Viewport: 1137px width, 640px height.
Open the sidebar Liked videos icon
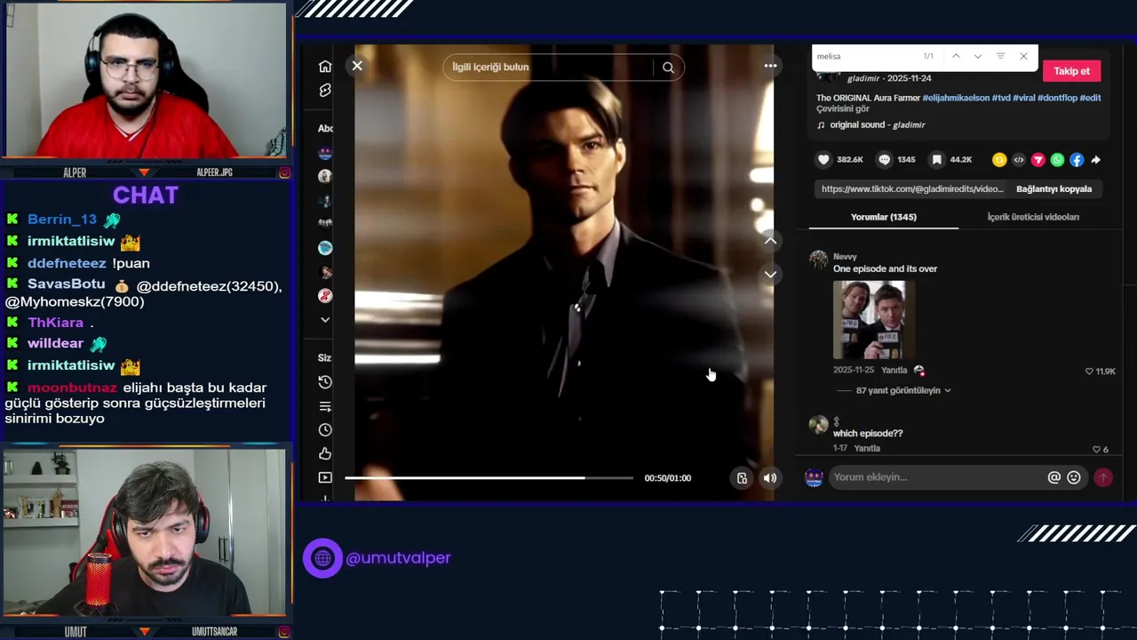click(x=325, y=454)
